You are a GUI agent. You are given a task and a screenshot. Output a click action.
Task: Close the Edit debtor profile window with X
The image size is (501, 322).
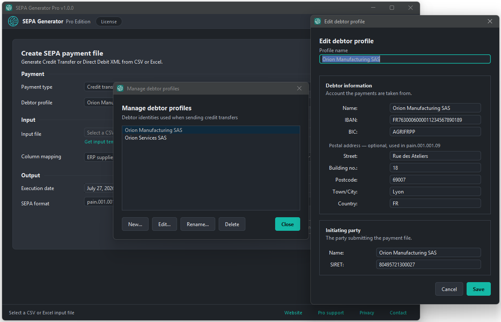pyautogui.click(x=490, y=21)
